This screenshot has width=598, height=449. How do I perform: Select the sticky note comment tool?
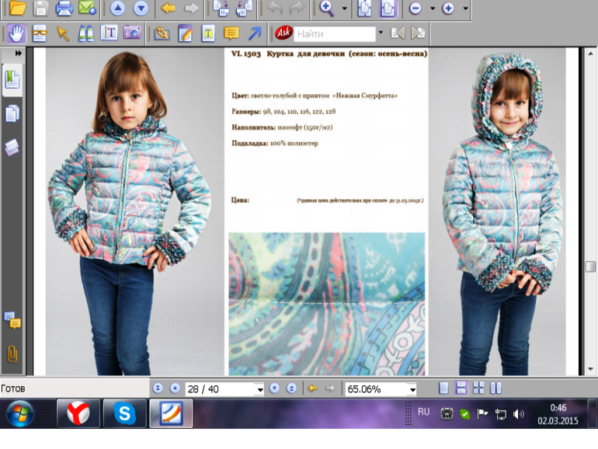tap(231, 33)
